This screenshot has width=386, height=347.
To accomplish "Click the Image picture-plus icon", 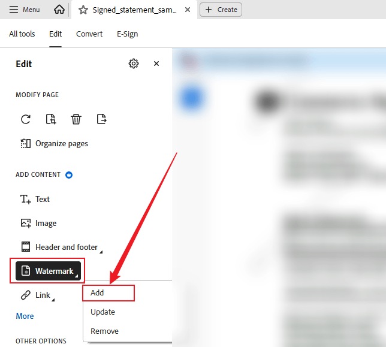I will [26, 223].
